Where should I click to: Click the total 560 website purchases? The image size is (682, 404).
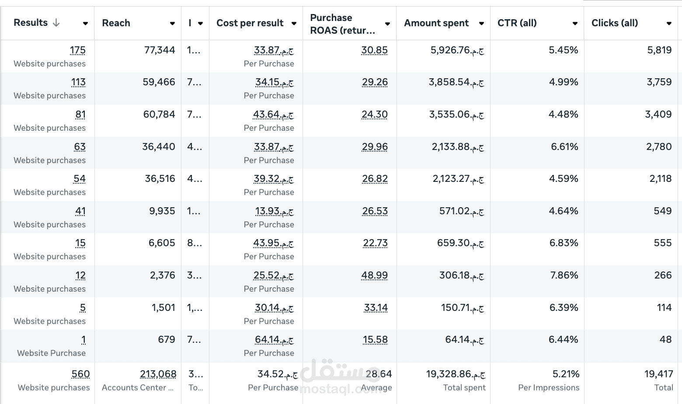pos(81,374)
